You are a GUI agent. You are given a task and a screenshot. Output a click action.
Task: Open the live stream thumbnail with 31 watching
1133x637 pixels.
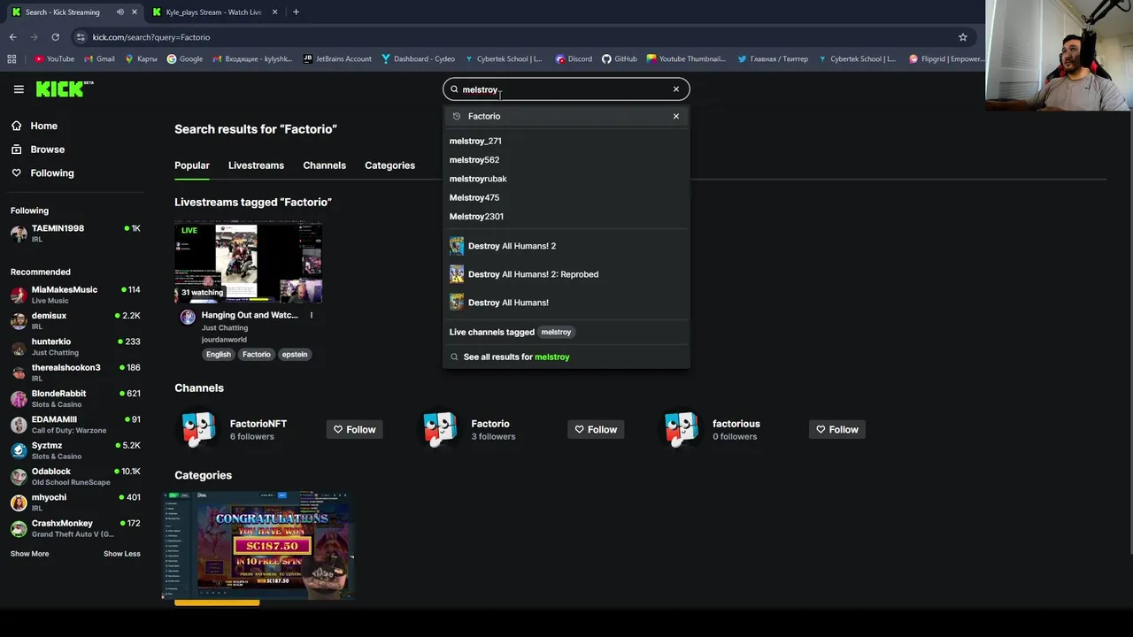(248, 263)
